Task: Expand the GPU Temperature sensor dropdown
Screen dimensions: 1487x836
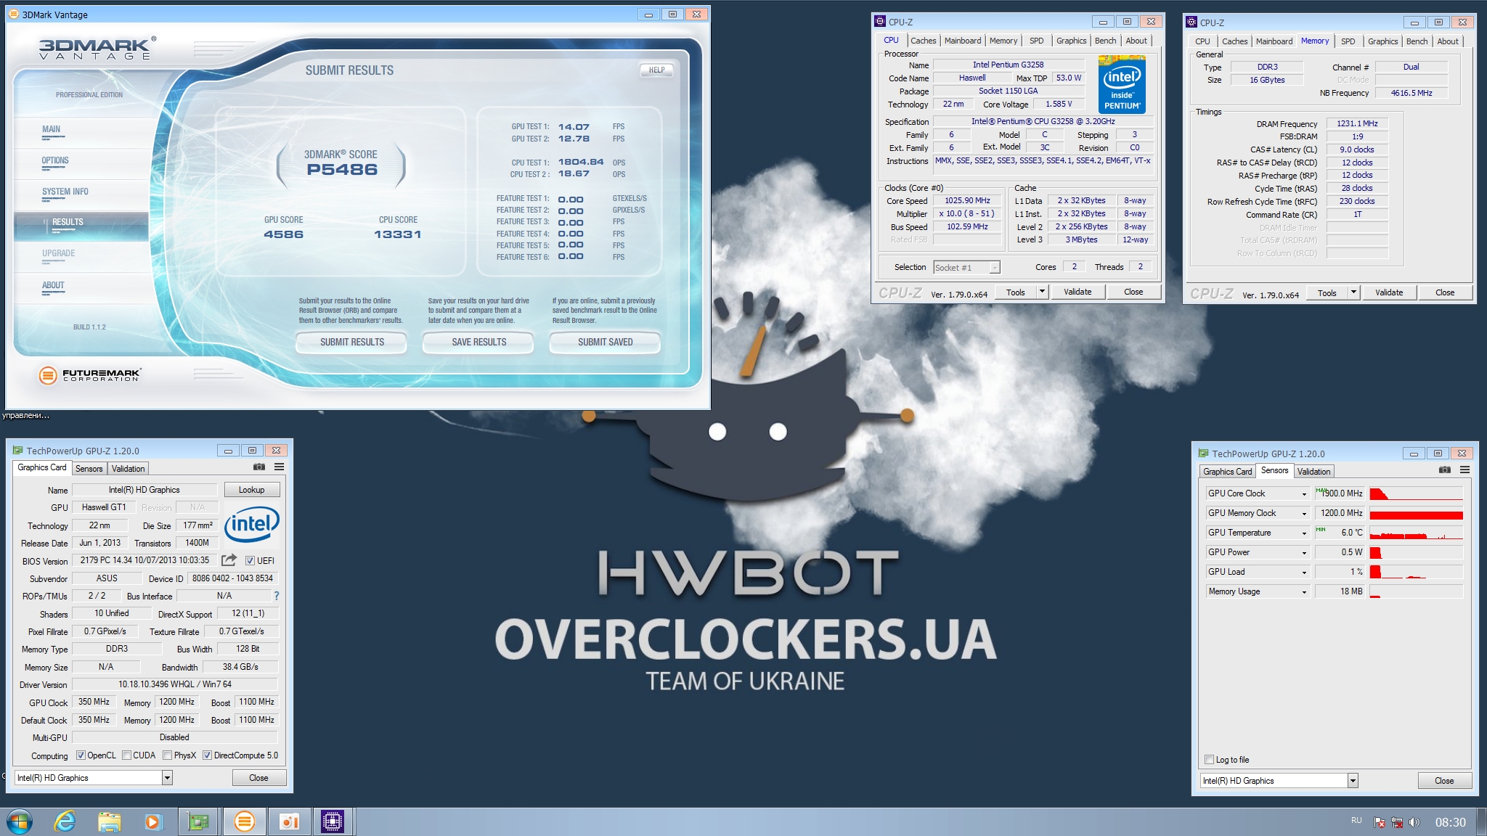Action: point(1304,533)
